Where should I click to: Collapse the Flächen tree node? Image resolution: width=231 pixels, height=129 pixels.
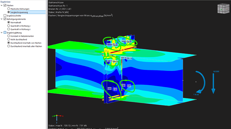[x=2, y=6]
